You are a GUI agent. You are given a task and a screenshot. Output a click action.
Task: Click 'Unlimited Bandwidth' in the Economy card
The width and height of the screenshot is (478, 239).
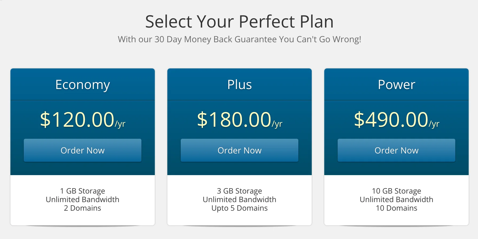83,199
